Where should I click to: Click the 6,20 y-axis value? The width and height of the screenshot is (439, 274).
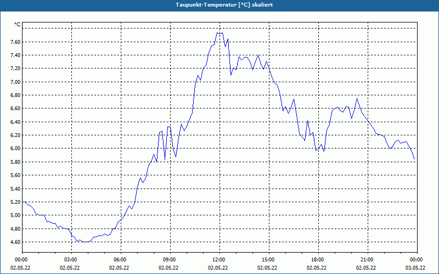[15, 135]
